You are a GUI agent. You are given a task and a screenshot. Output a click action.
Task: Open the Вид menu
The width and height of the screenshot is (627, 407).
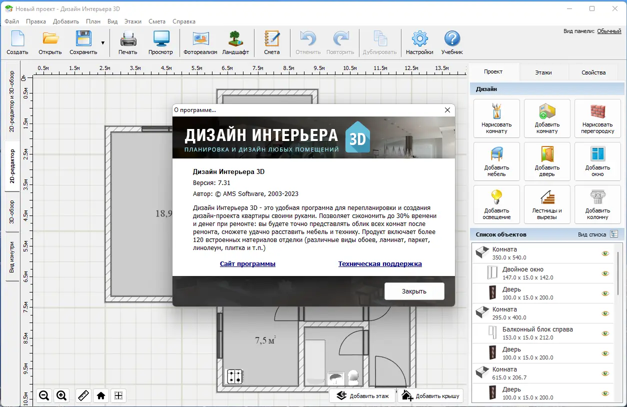coord(112,21)
